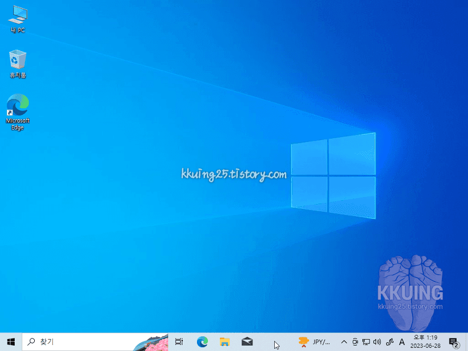Viewport: 468px width, 351px height.
Task: Open the Windows Start menu
Action: 11,342
